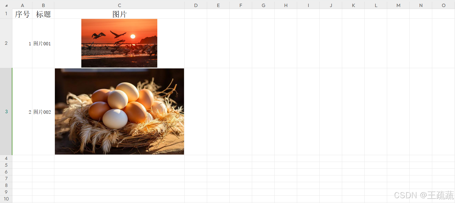Select row 9 header

[x=6, y=192]
